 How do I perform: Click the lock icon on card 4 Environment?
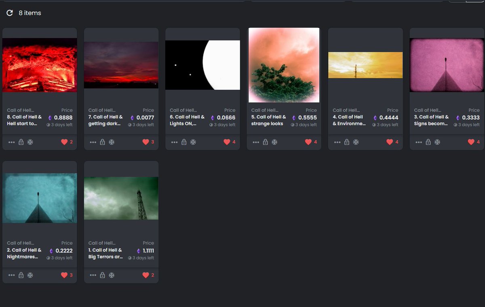coord(347,142)
